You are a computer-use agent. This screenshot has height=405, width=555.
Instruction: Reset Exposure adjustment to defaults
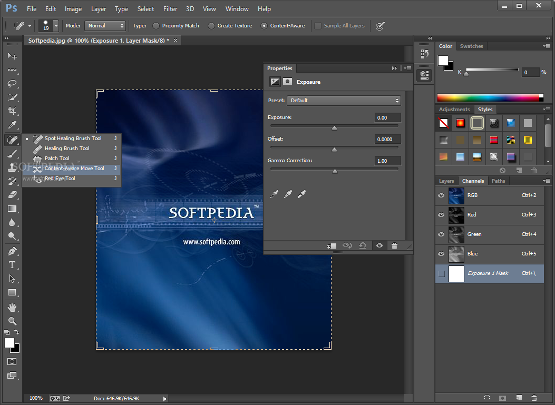point(363,245)
